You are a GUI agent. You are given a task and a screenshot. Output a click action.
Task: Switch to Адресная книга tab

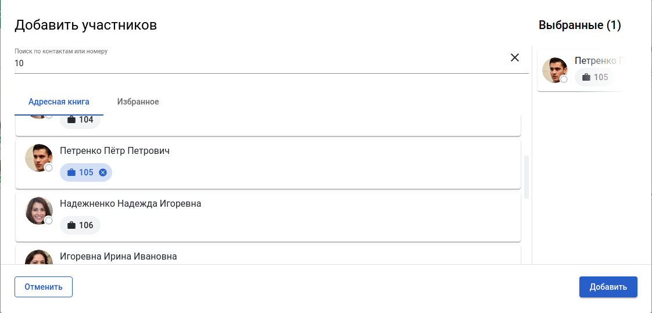59,102
